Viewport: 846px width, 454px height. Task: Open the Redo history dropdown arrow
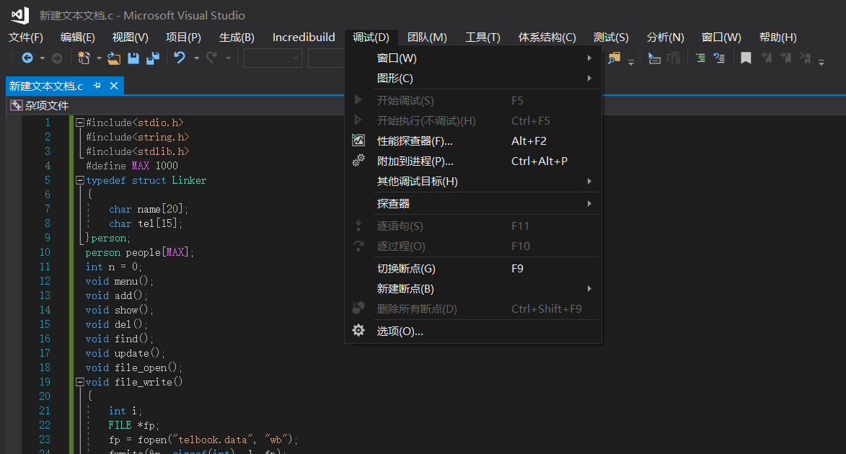[x=228, y=58]
